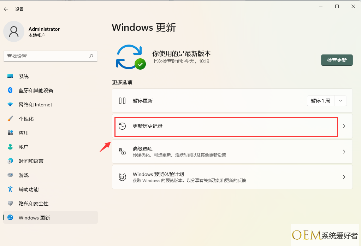Click the Personalization paintbrush icon
Image resolution: width=361 pixels, height=246 pixels.
(x=10, y=119)
